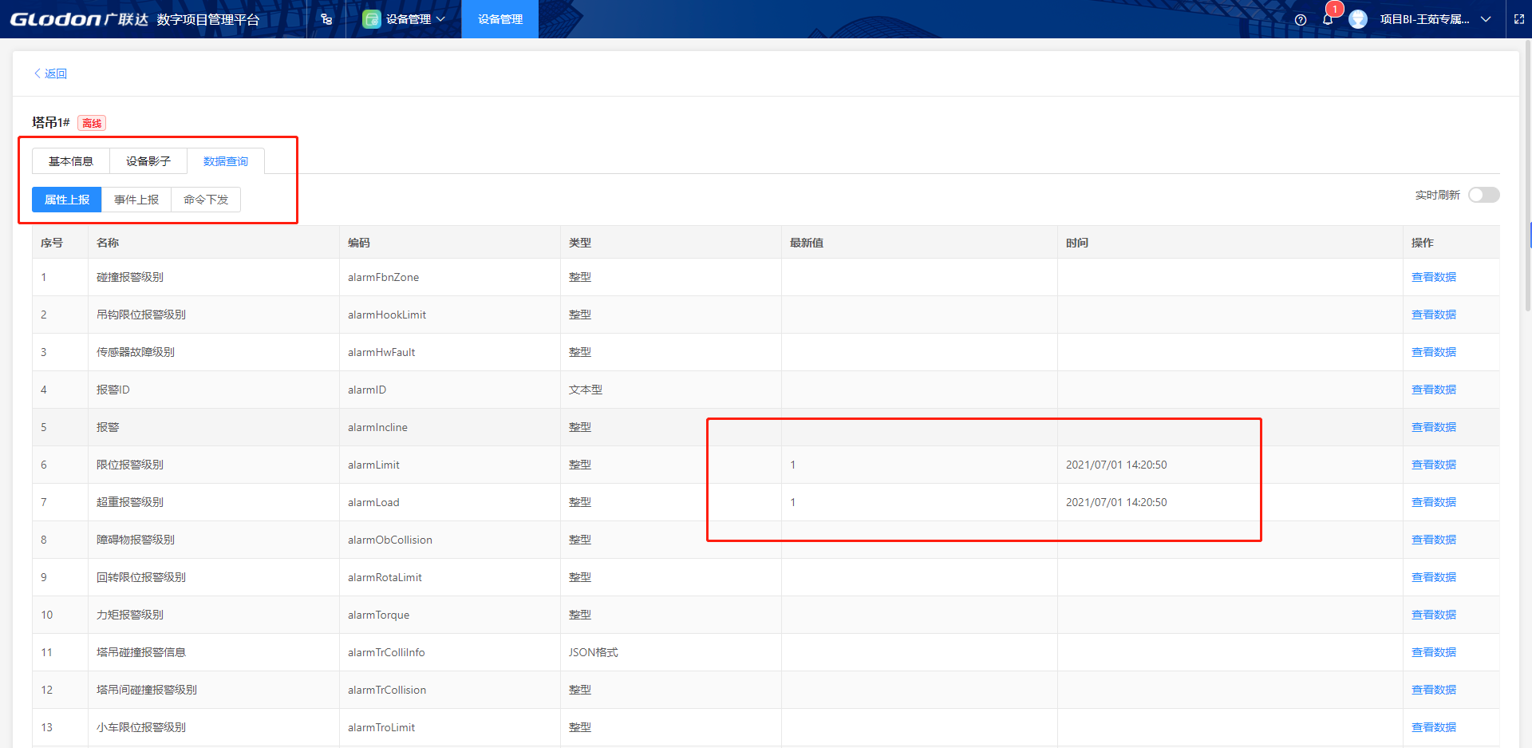The width and height of the screenshot is (1532, 748).
Task: Toggle the 实时刷新 switch
Action: pos(1483,195)
